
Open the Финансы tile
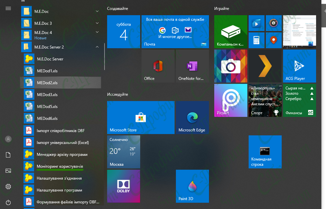(x=300, y=100)
